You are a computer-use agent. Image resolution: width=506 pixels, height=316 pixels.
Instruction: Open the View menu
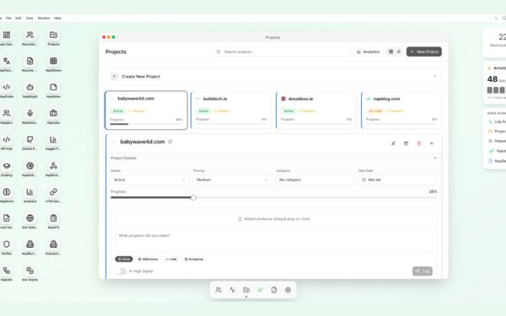coord(30,18)
